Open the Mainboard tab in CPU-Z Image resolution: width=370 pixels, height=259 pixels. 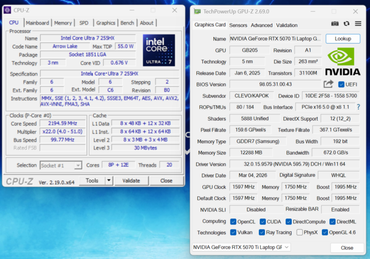(x=37, y=23)
